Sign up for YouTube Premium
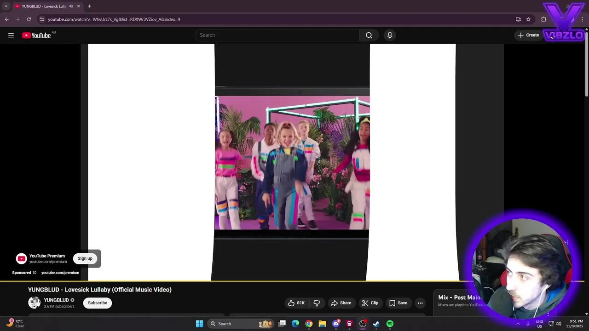 coord(85,258)
